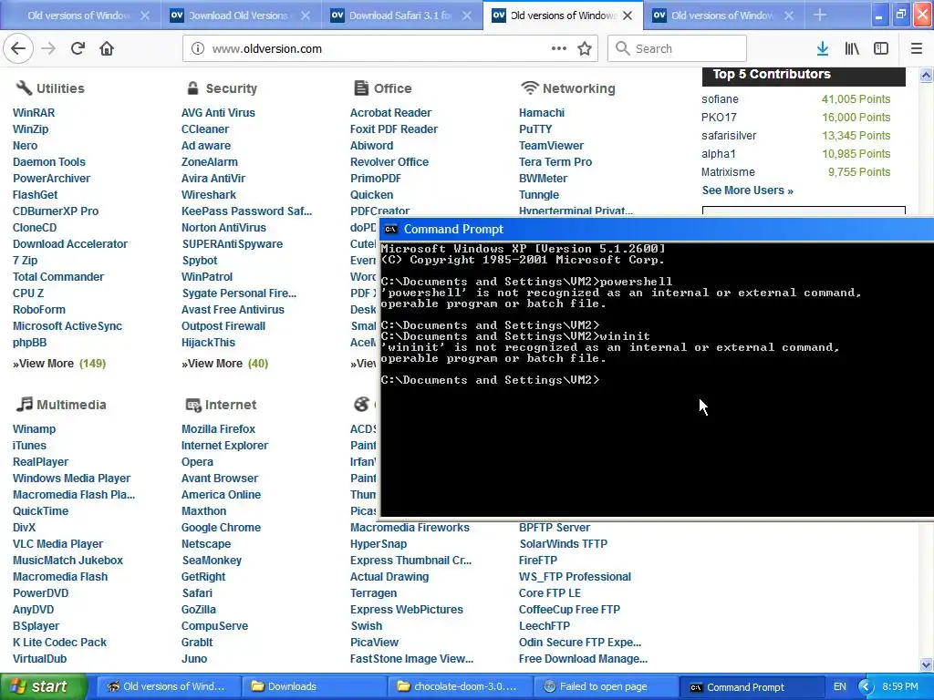Image resolution: width=934 pixels, height=700 pixels.
Task: Click See More Users link
Action: click(748, 190)
